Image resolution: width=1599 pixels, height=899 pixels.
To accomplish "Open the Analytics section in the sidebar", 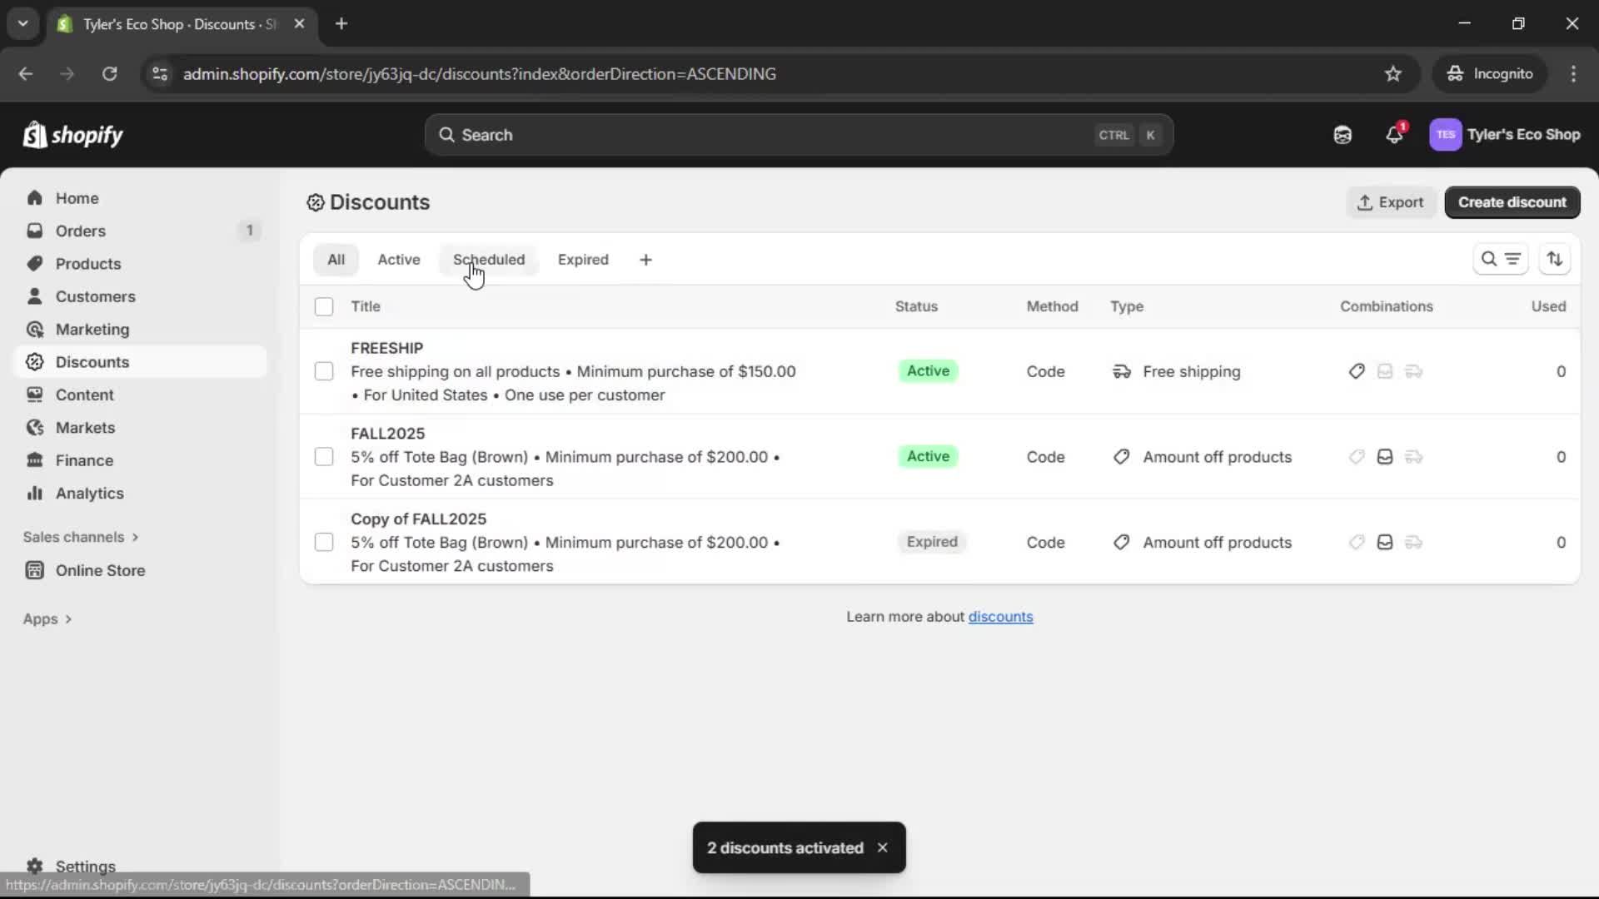I will click(87, 493).
